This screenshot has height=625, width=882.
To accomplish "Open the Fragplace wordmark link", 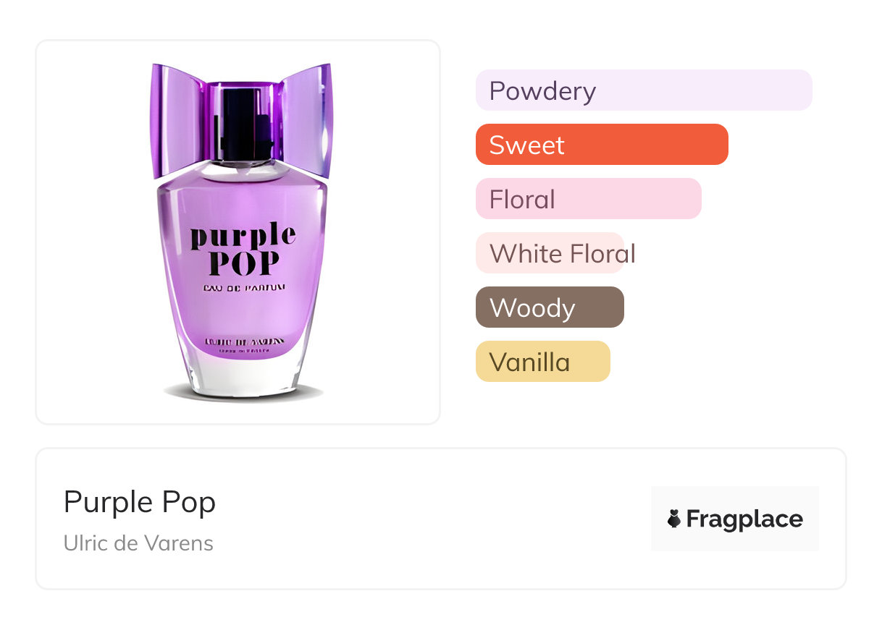I will 744,519.
